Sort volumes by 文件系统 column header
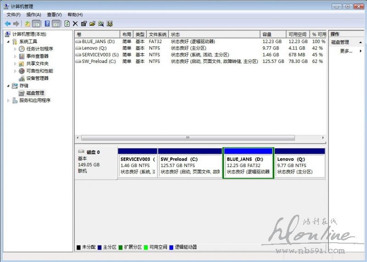367x262 pixels. pyautogui.click(x=157, y=34)
